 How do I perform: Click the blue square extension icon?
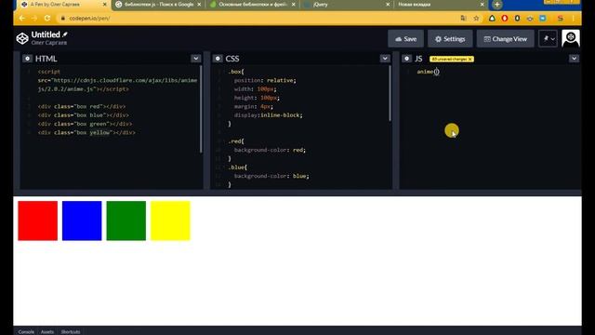[x=543, y=19]
